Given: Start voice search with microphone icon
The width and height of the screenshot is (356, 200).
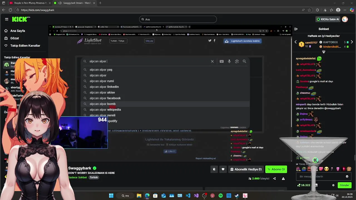Looking at the screenshot, I should pos(229,61).
